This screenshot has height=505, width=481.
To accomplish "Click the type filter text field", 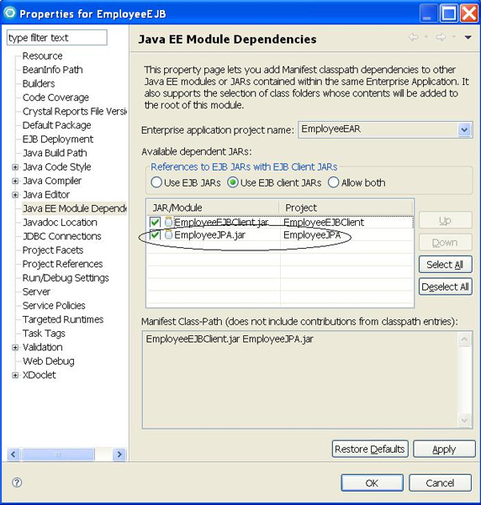I will (56, 38).
